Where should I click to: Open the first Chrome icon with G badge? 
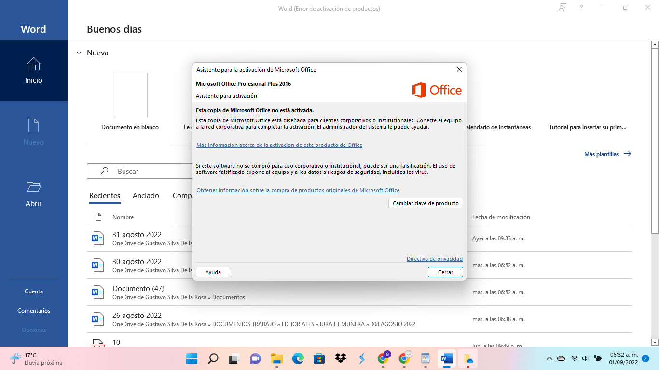pyautogui.click(x=383, y=358)
